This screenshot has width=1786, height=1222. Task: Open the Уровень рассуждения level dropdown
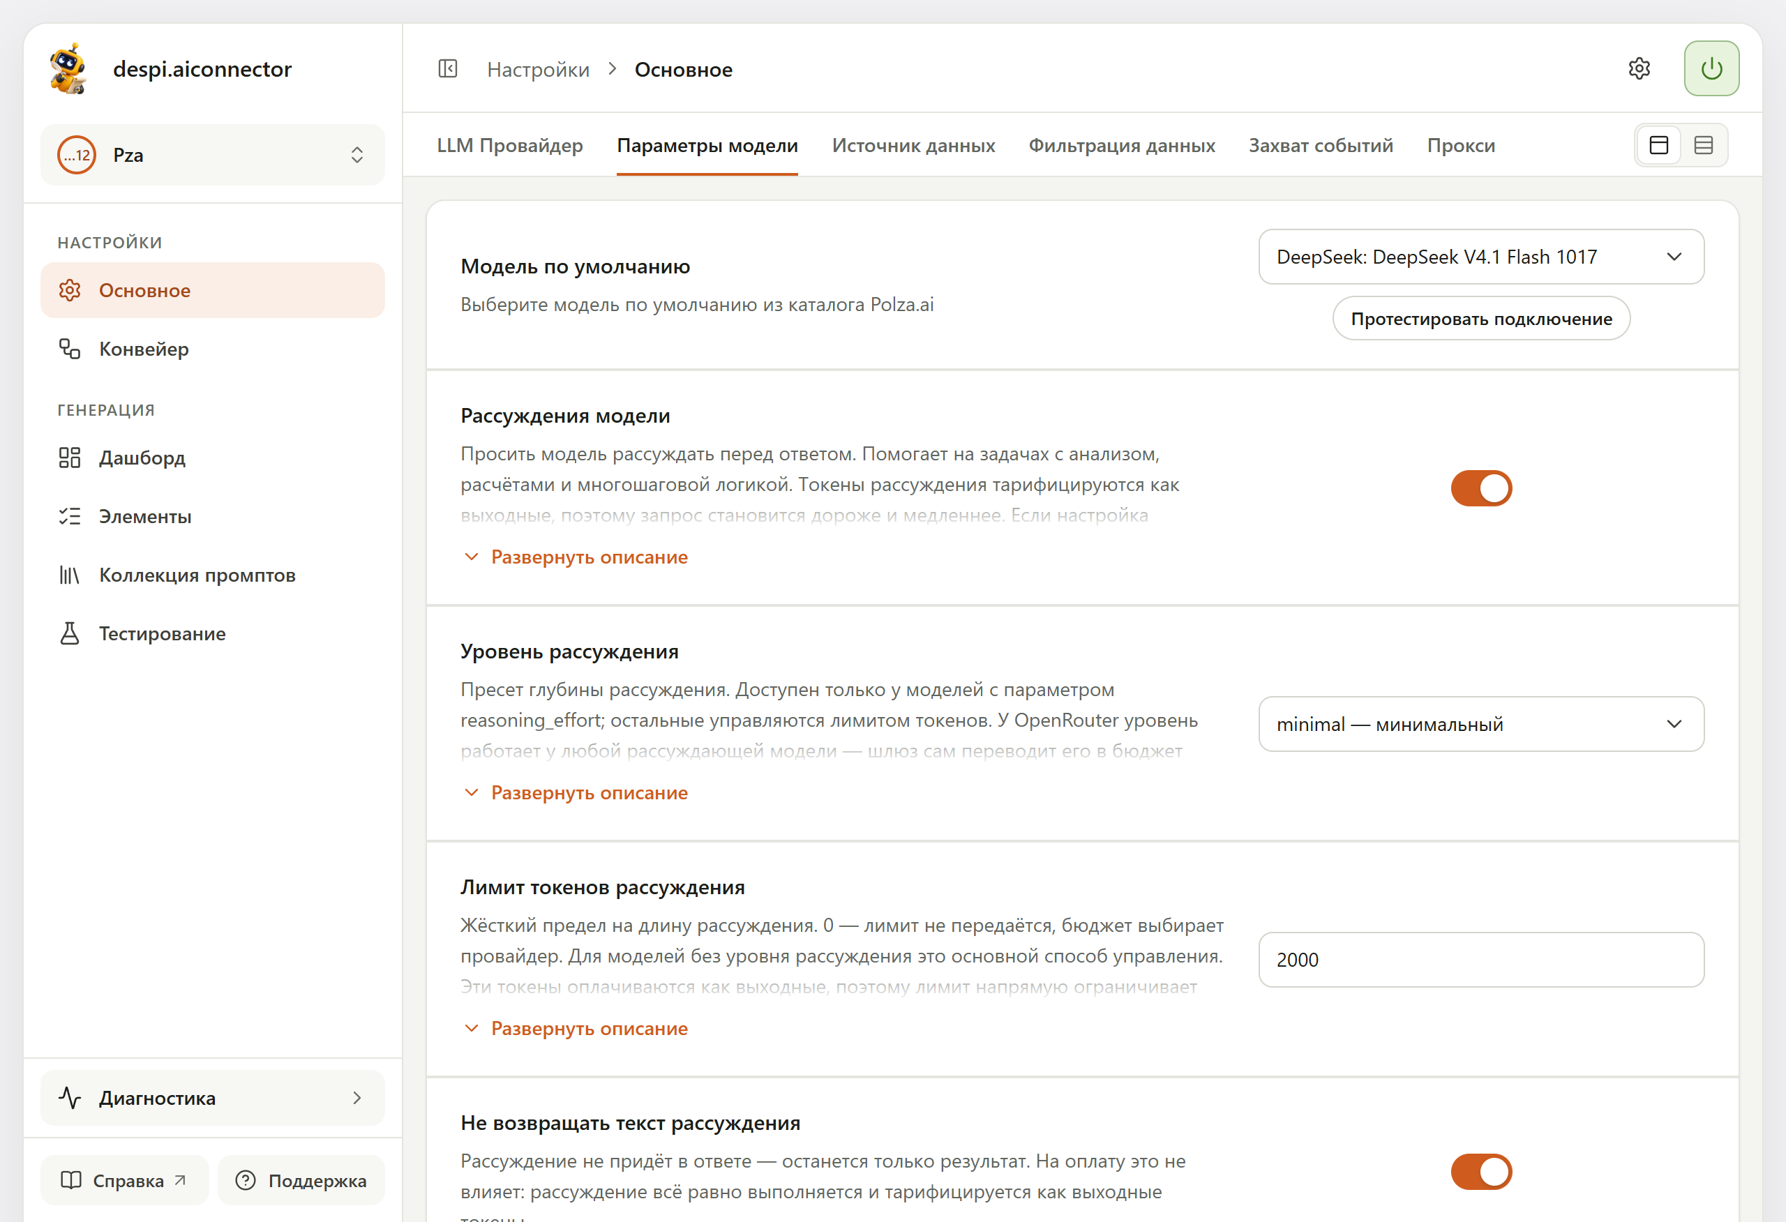pos(1481,724)
